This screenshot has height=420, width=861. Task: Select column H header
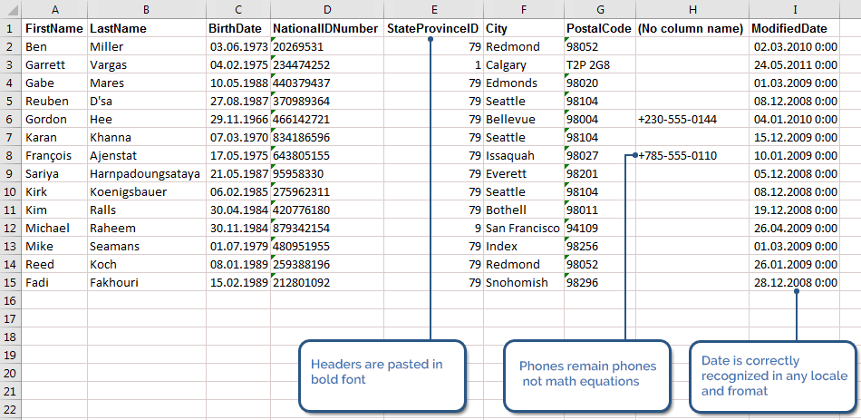click(693, 9)
